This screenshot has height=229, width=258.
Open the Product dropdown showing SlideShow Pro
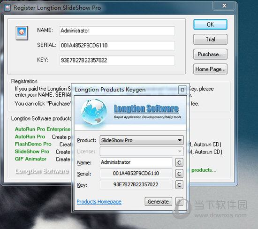click(x=142, y=140)
